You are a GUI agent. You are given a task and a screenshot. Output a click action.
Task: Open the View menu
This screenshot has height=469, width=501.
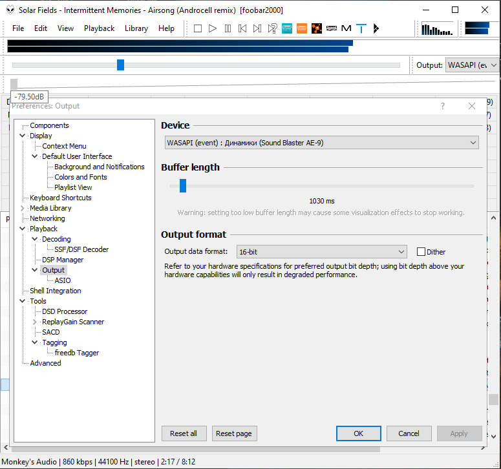[65, 28]
